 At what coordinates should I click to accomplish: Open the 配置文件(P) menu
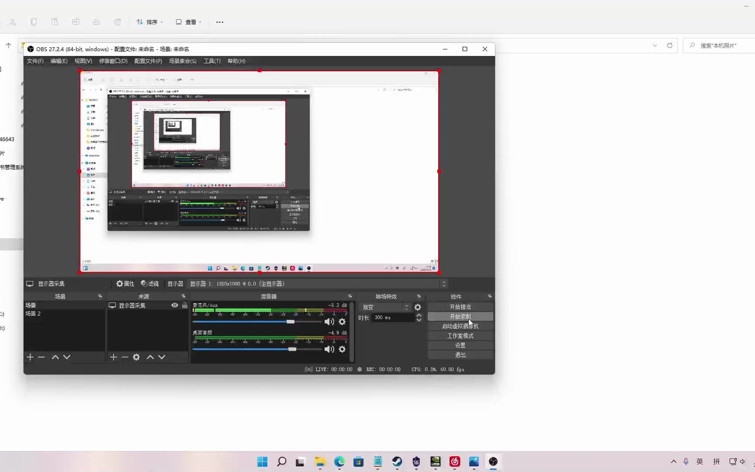(148, 61)
